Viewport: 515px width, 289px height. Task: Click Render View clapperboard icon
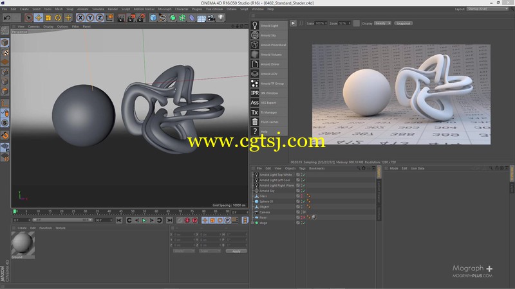point(121,18)
